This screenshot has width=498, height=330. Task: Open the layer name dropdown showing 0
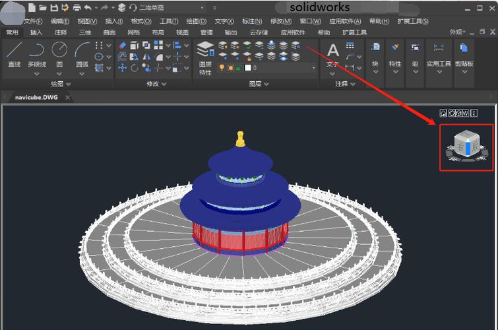click(313, 68)
